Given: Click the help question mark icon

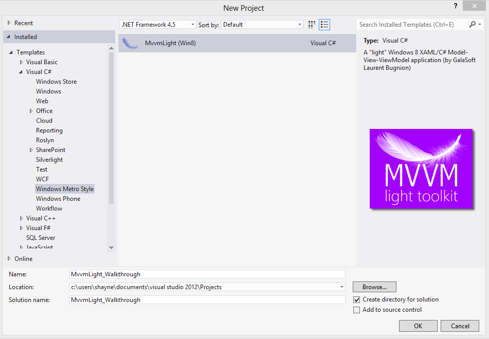Looking at the screenshot, I should point(456,6).
